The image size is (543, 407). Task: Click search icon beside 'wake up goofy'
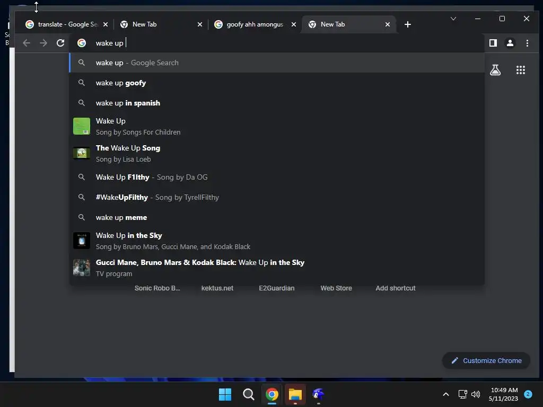coord(82,83)
